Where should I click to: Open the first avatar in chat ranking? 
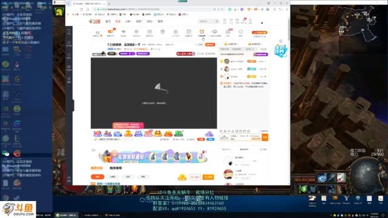227,61
